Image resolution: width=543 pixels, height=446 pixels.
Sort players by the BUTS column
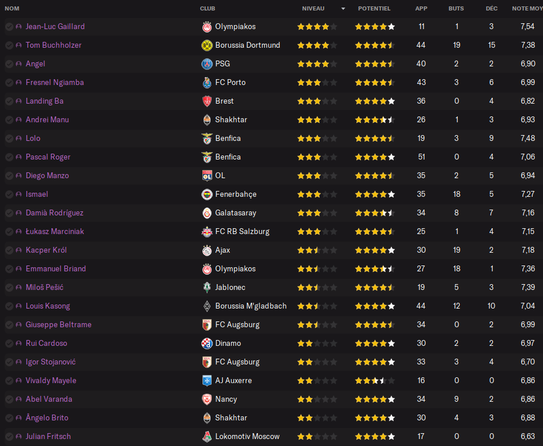(456, 9)
